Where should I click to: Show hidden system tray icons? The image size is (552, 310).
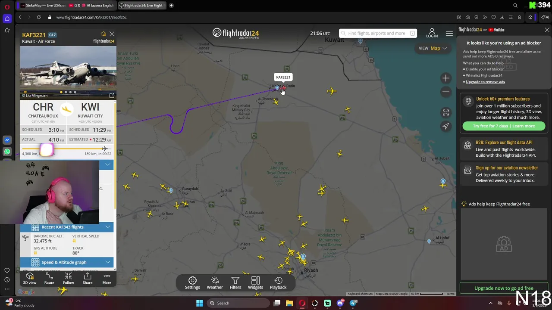click(490, 303)
